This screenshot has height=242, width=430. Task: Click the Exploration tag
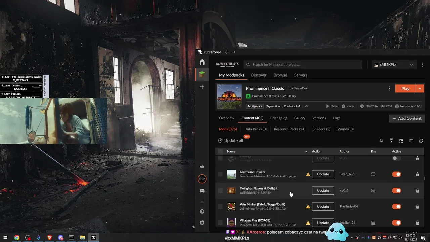(x=273, y=106)
